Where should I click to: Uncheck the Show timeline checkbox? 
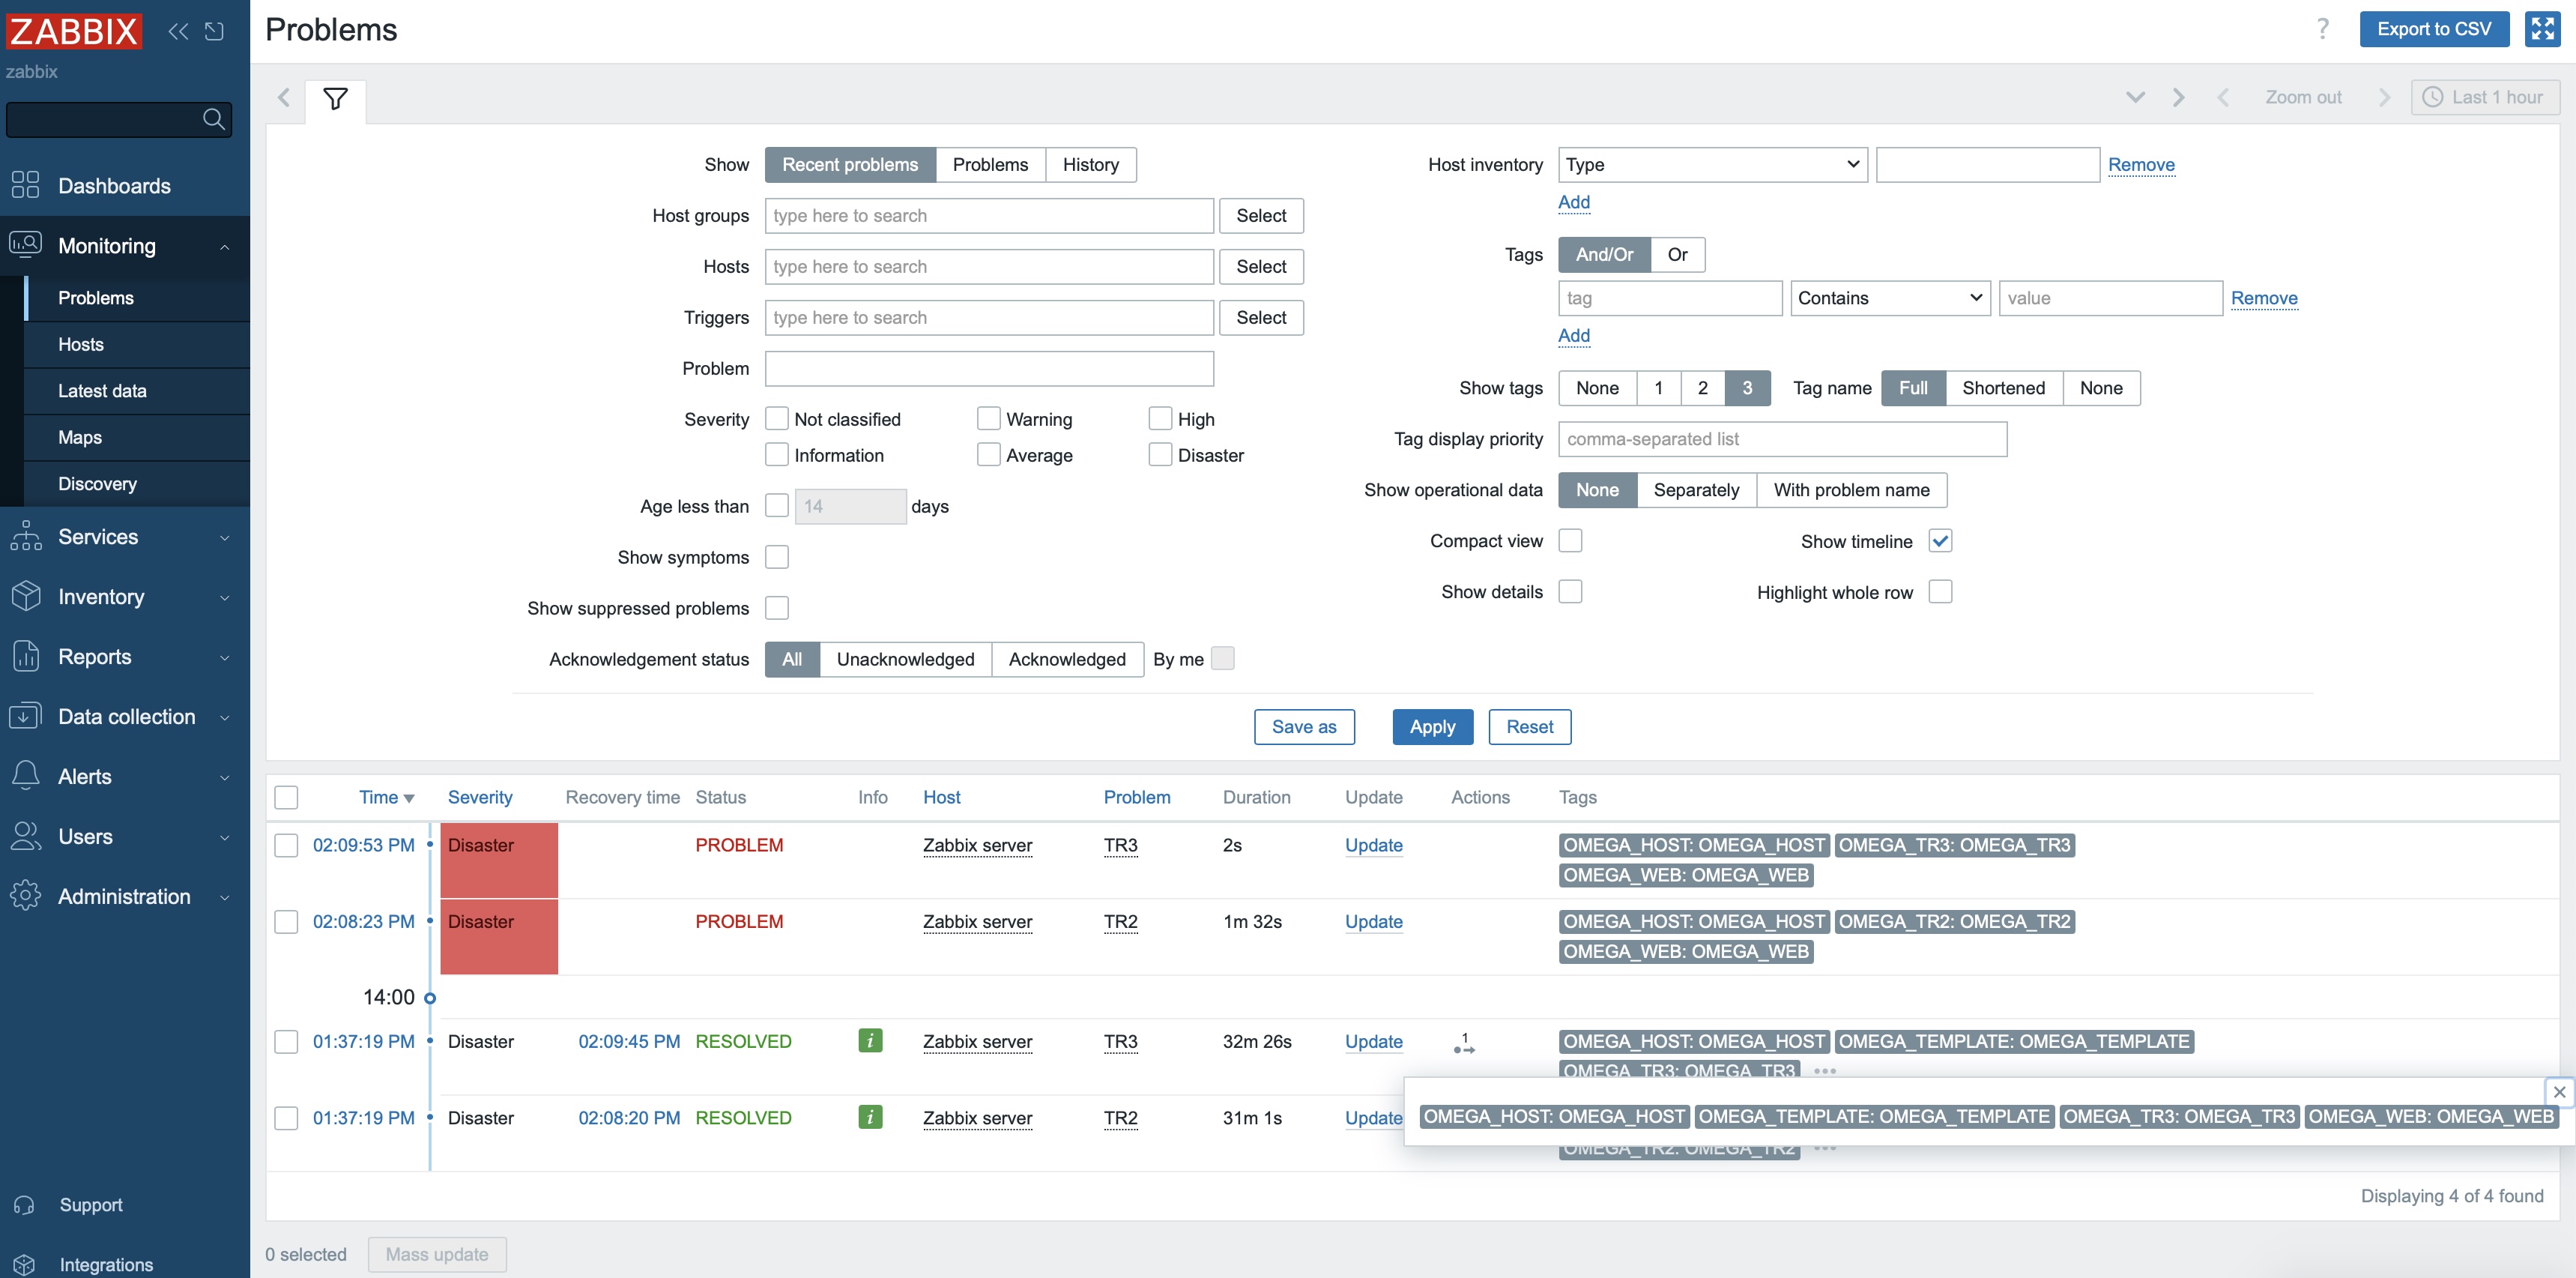click(1940, 541)
